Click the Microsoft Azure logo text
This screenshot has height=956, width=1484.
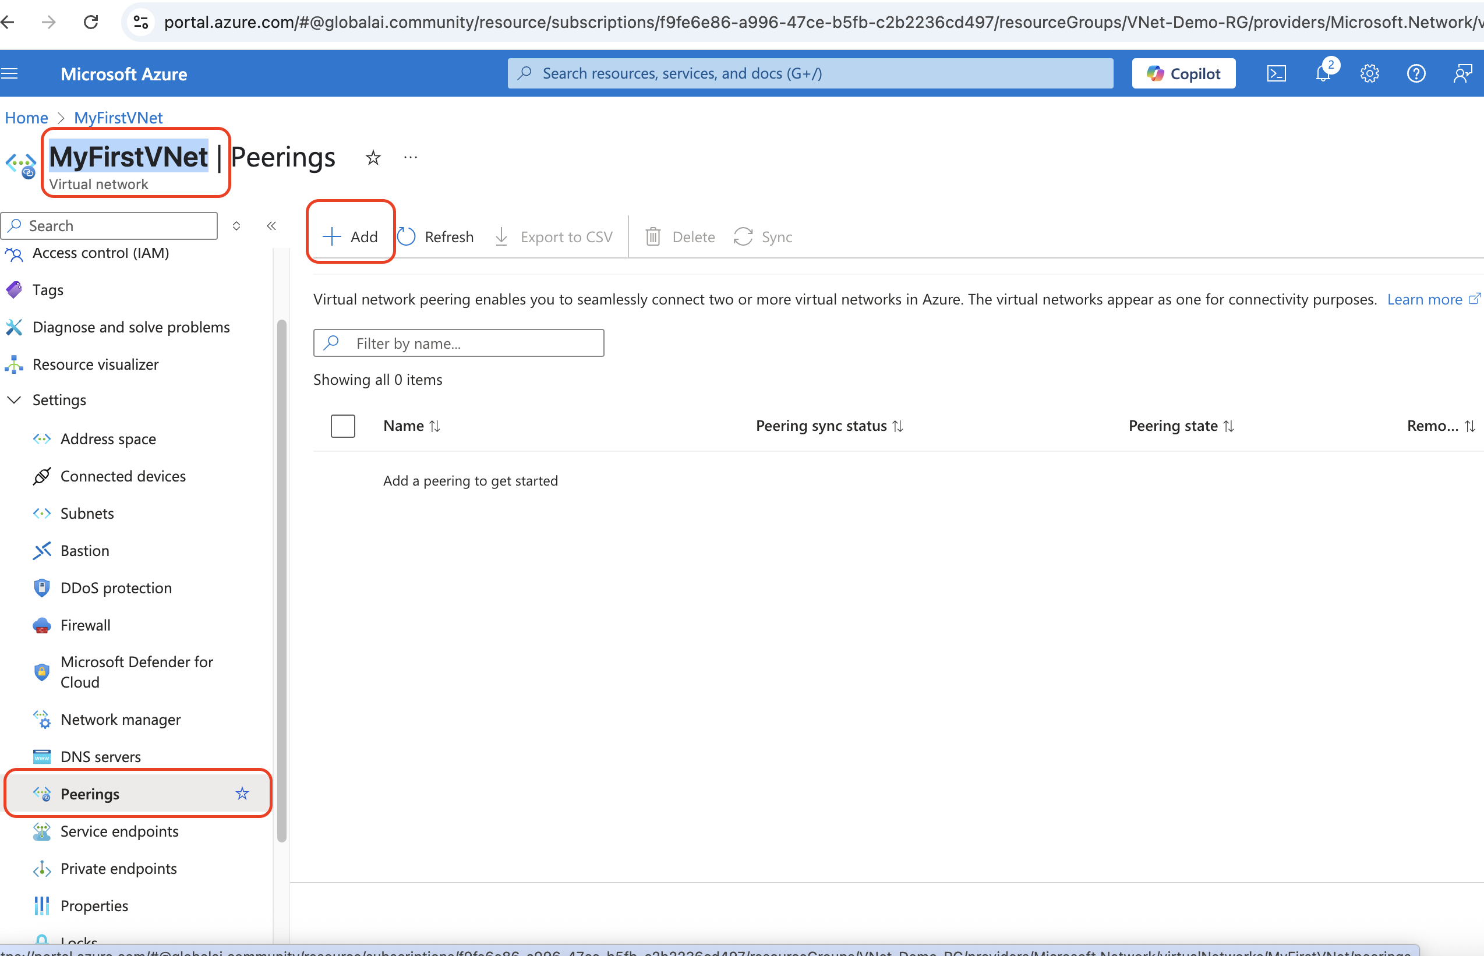123,74
